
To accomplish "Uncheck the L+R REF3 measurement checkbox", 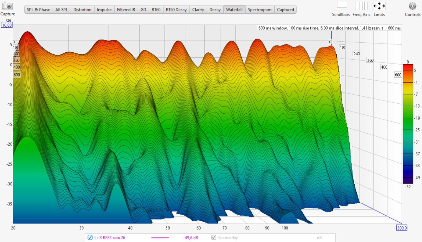I will click(90, 238).
